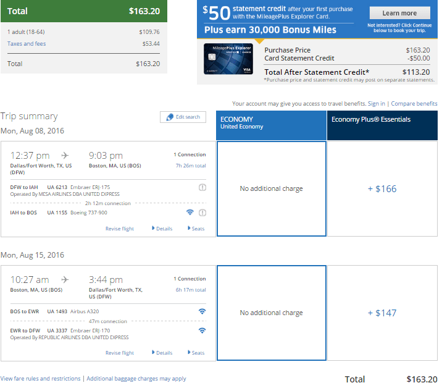The width and height of the screenshot is (442, 388).
Task: Select the + $147 Economy Plus option
Action: [382, 313]
